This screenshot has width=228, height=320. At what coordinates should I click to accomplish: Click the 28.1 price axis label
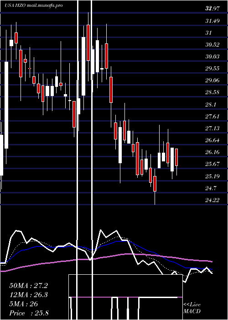[211, 105]
